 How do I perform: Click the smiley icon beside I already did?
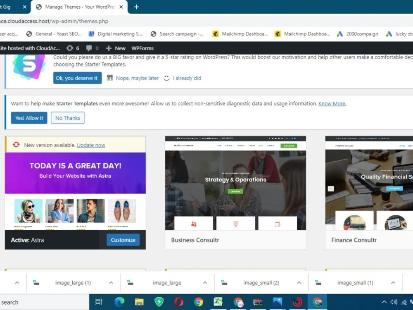[166, 78]
